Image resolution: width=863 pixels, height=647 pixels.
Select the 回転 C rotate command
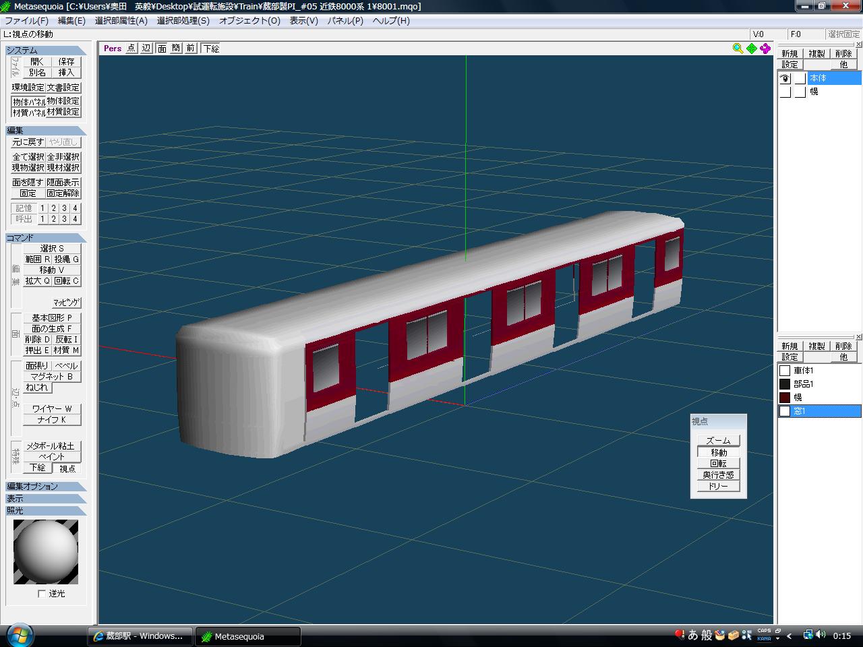pos(67,281)
